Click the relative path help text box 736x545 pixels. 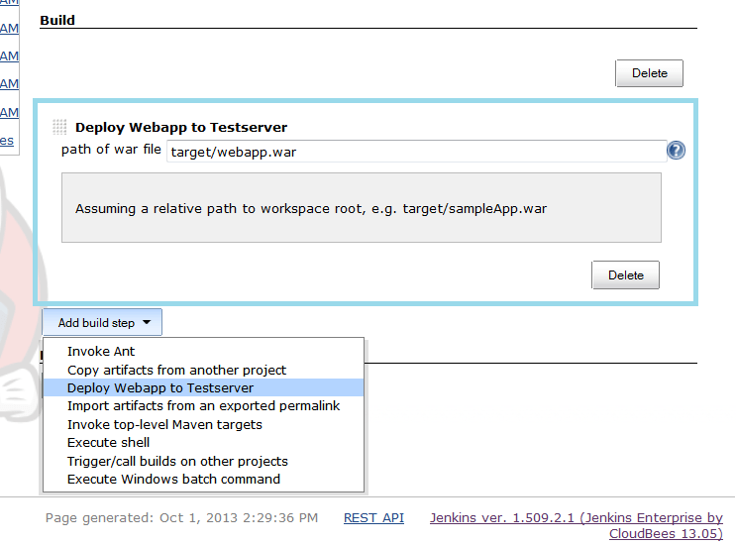click(361, 208)
